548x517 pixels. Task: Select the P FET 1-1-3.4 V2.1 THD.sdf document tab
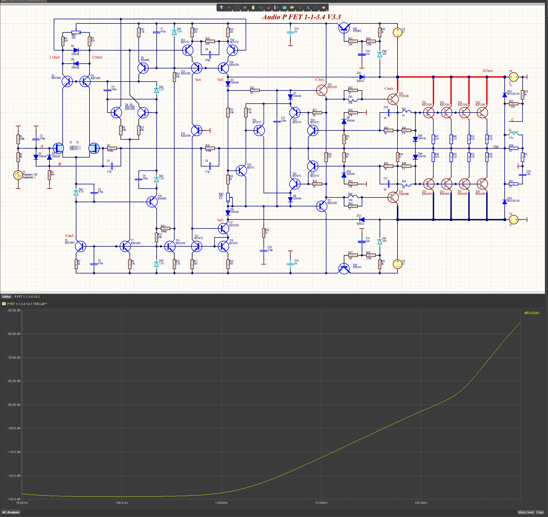click(27, 304)
